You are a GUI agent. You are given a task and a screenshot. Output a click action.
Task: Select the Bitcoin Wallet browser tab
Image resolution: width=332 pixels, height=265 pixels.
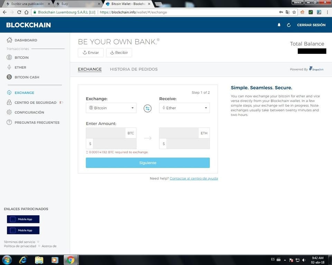point(128,4)
